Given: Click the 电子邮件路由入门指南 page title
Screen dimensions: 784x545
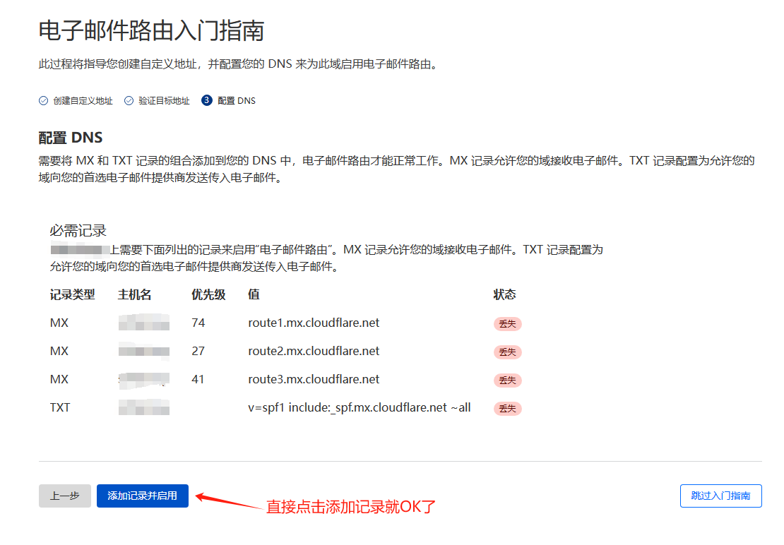Looking at the screenshot, I should click(x=151, y=30).
